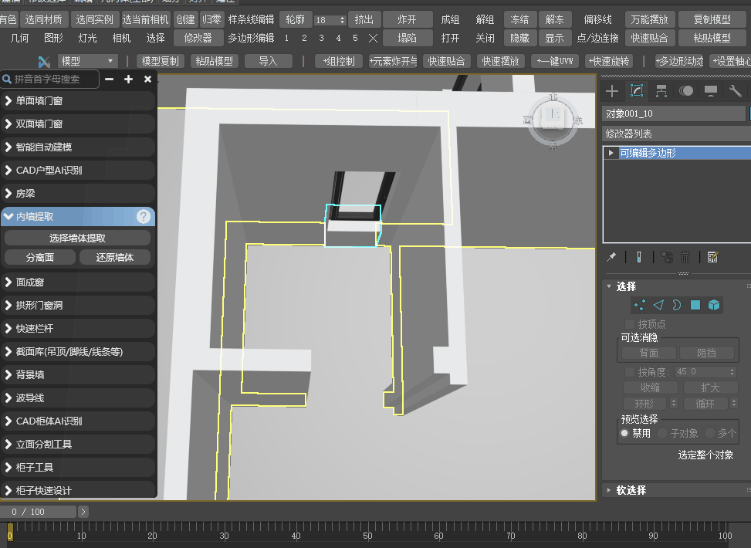
Task: Enable the 按顶点 checkbox
Action: tap(630, 324)
